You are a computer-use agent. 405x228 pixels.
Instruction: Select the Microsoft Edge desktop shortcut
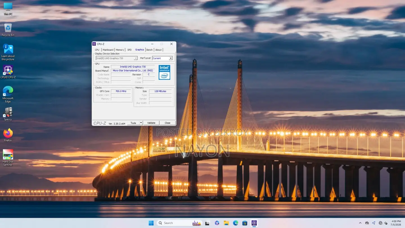pos(8,94)
